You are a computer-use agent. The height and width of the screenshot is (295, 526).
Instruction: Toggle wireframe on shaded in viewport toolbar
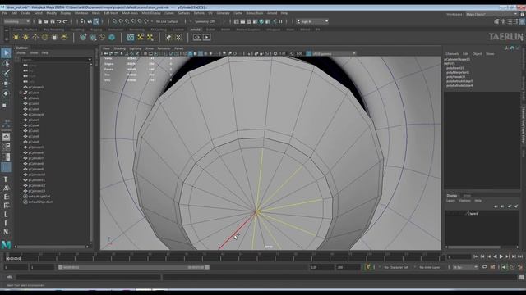pyautogui.click(x=201, y=53)
